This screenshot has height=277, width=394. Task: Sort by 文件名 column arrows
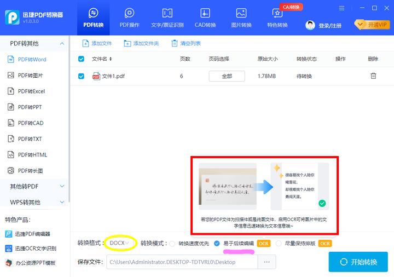coord(111,59)
